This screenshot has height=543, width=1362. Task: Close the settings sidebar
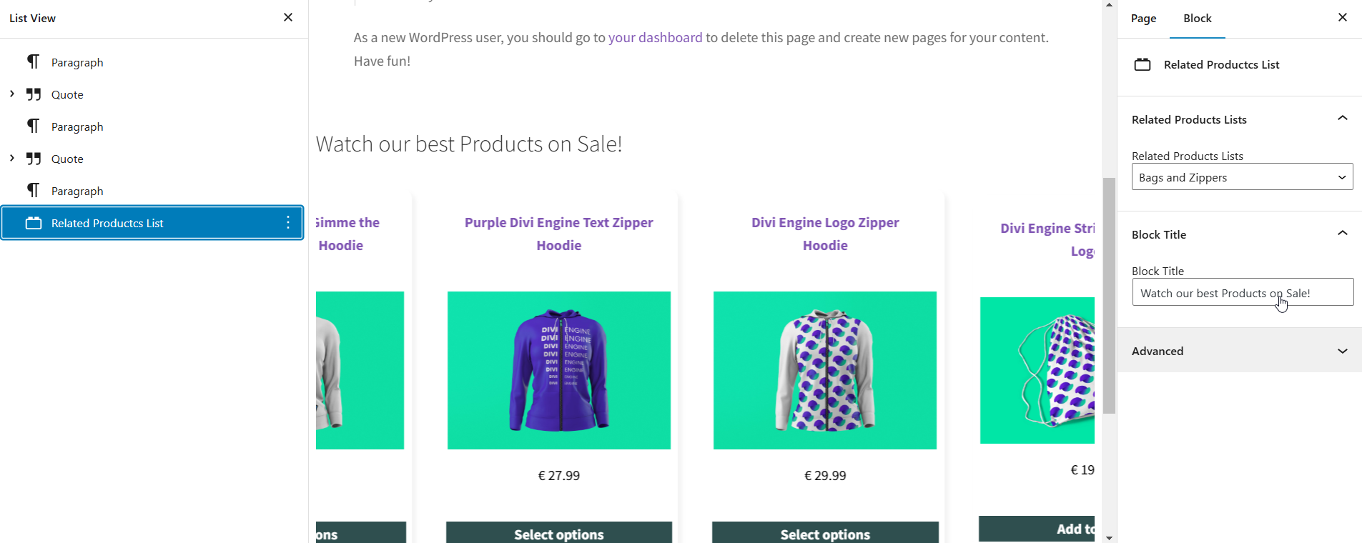click(x=1342, y=18)
